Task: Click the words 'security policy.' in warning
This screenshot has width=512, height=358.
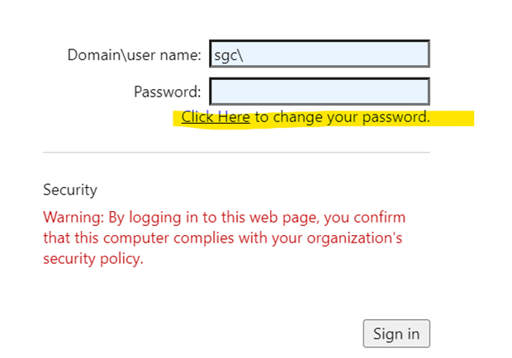Action: coord(93,259)
